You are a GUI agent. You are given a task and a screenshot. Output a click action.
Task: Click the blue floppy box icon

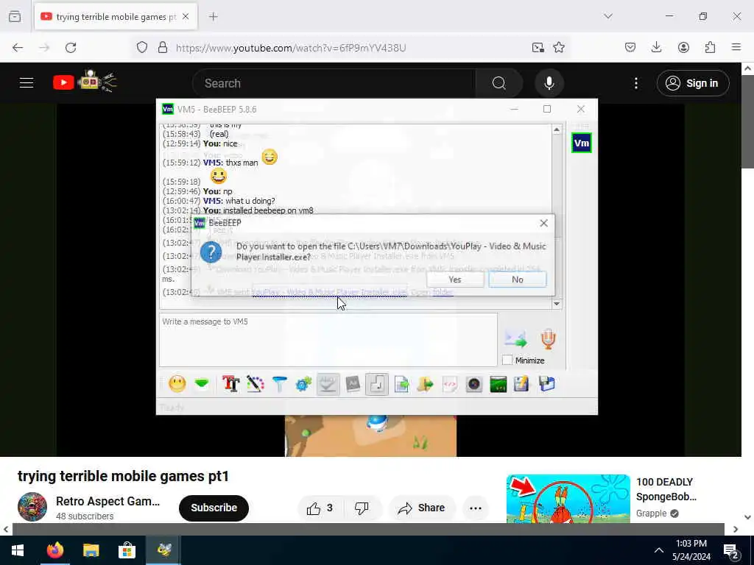pyautogui.click(x=547, y=384)
